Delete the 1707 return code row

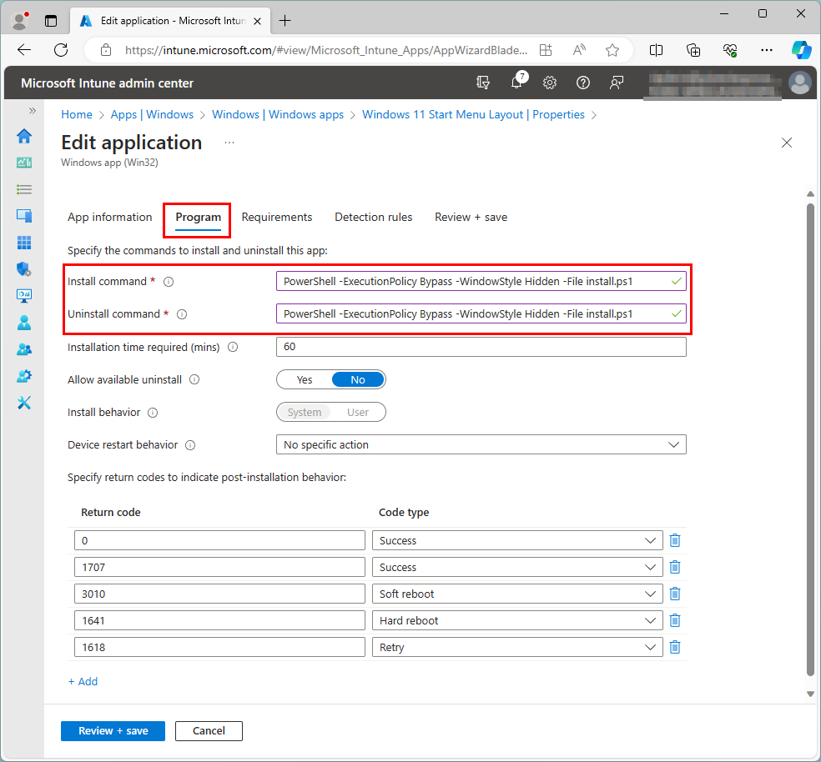[x=675, y=567]
